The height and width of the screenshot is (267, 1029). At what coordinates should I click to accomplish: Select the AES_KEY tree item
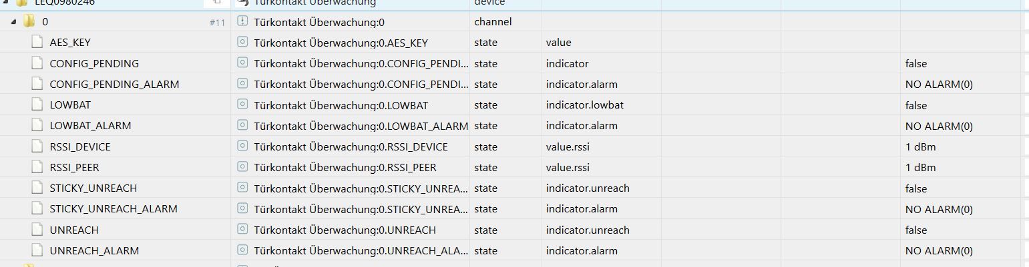coord(70,43)
